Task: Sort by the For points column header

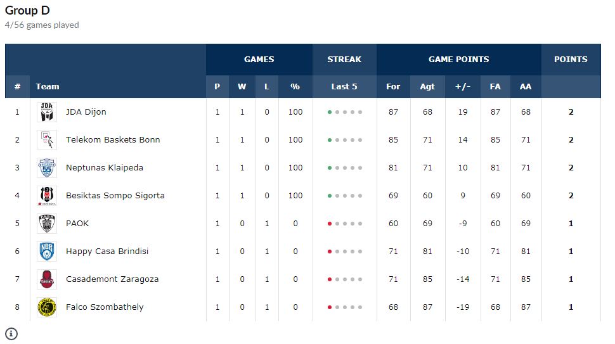Action: [x=393, y=87]
